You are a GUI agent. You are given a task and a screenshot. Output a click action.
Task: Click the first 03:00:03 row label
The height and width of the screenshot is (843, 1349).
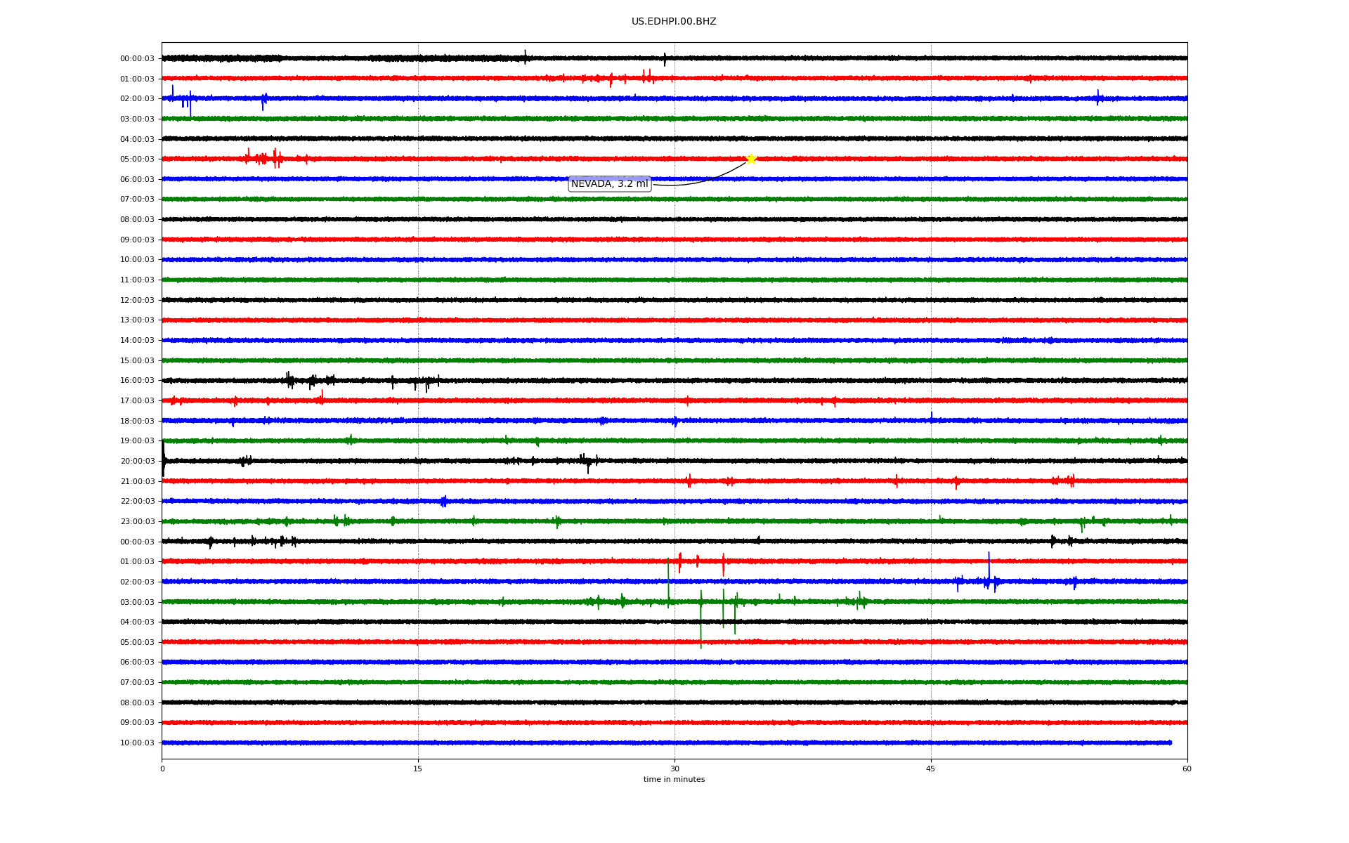point(137,119)
